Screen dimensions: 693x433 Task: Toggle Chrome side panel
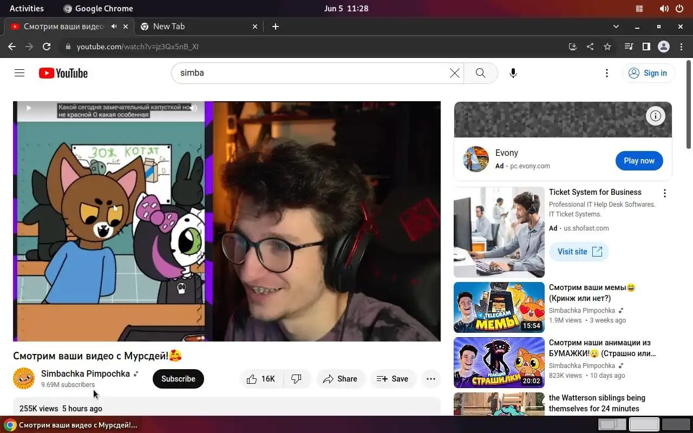(646, 47)
